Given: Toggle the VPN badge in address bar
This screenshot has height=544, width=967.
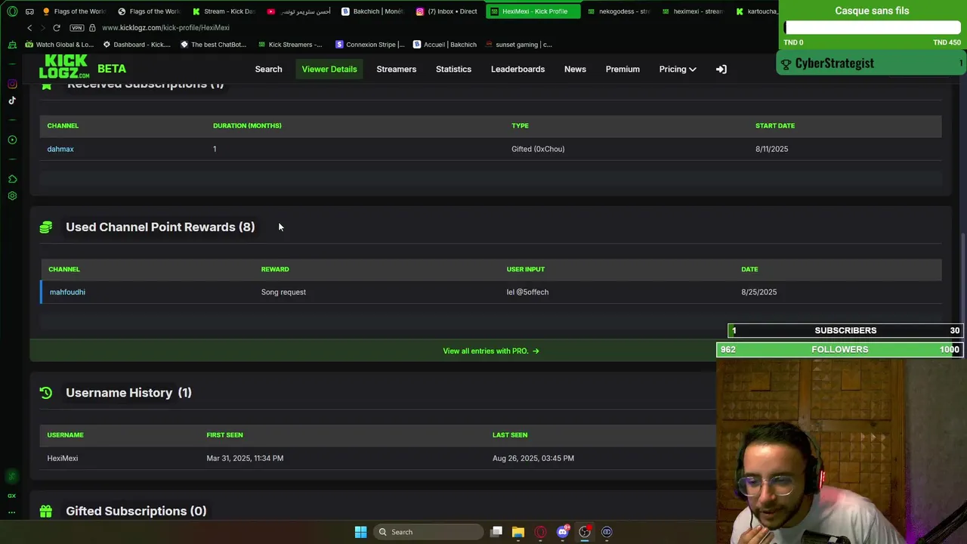Looking at the screenshot, I should point(76,28).
